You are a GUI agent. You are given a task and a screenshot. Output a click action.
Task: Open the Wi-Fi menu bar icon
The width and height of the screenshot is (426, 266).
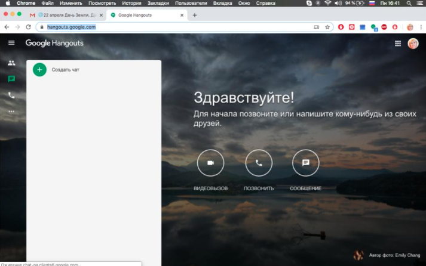click(327, 3)
